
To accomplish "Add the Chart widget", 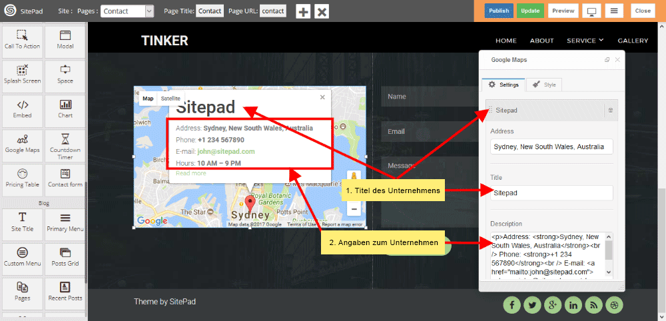I will click(x=65, y=111).
